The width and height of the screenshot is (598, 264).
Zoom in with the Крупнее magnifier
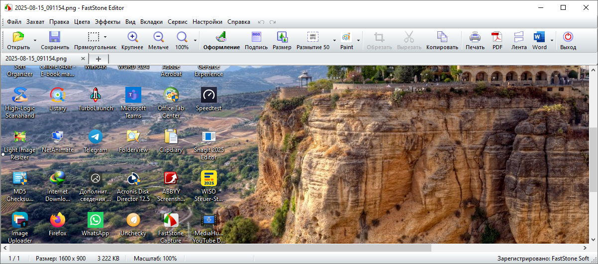coord(132,41)
